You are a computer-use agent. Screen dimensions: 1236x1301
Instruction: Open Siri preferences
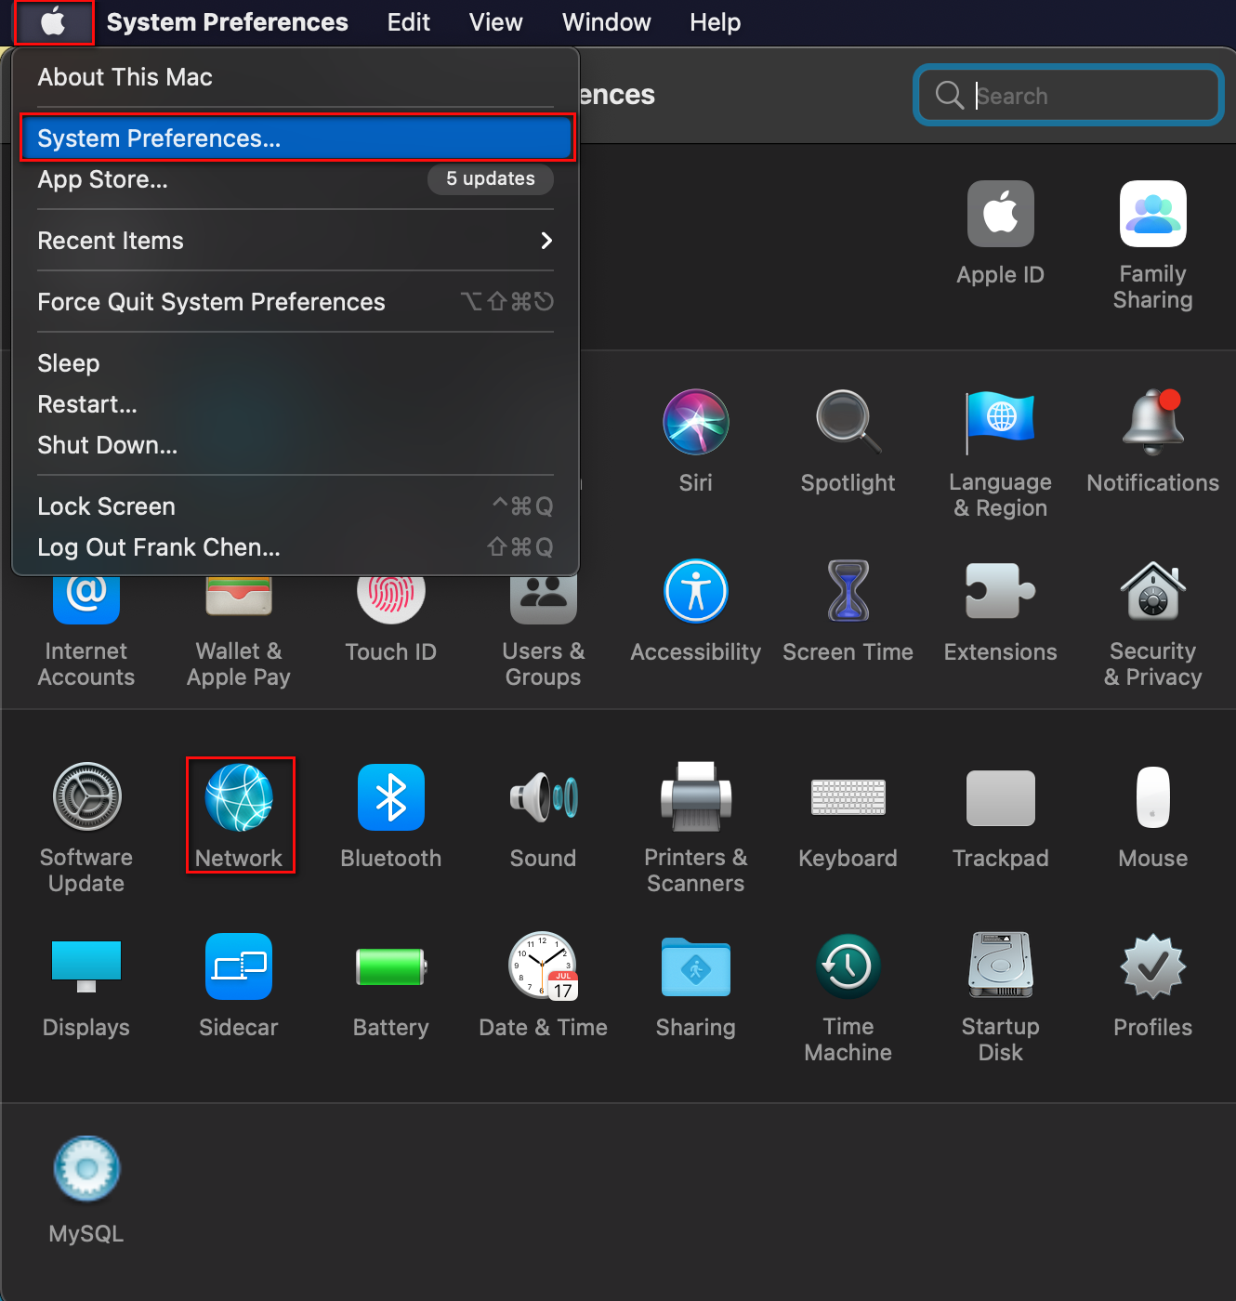[695, 441]
